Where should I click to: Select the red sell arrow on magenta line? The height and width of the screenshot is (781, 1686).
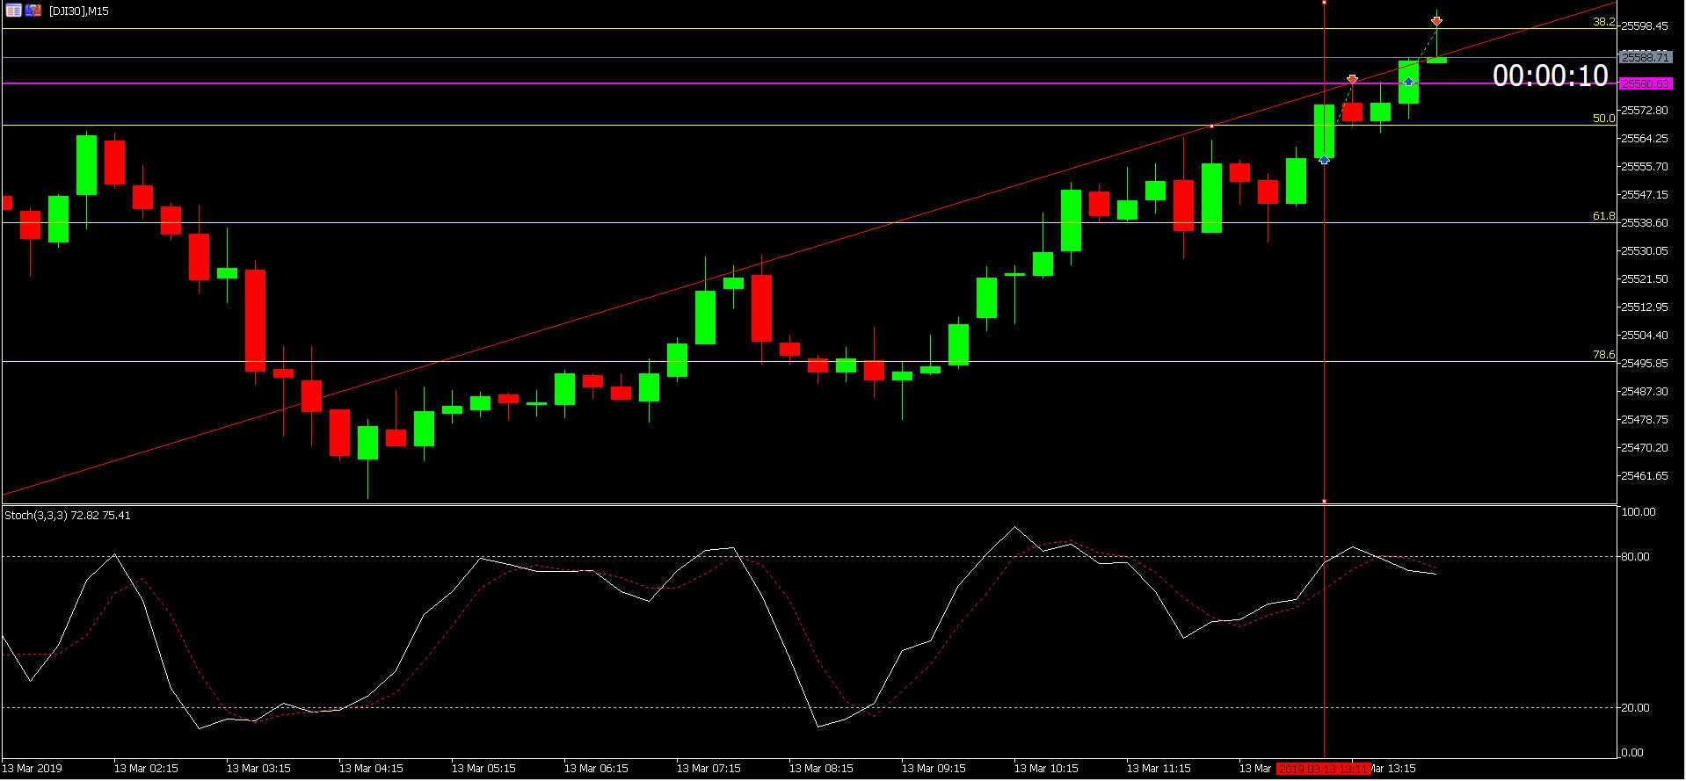coord(1352,79)
